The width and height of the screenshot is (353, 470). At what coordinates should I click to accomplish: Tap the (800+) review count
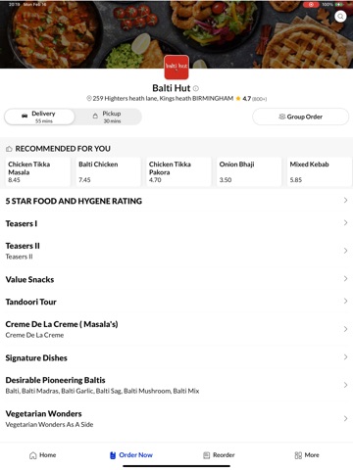[x=259, y=99]
